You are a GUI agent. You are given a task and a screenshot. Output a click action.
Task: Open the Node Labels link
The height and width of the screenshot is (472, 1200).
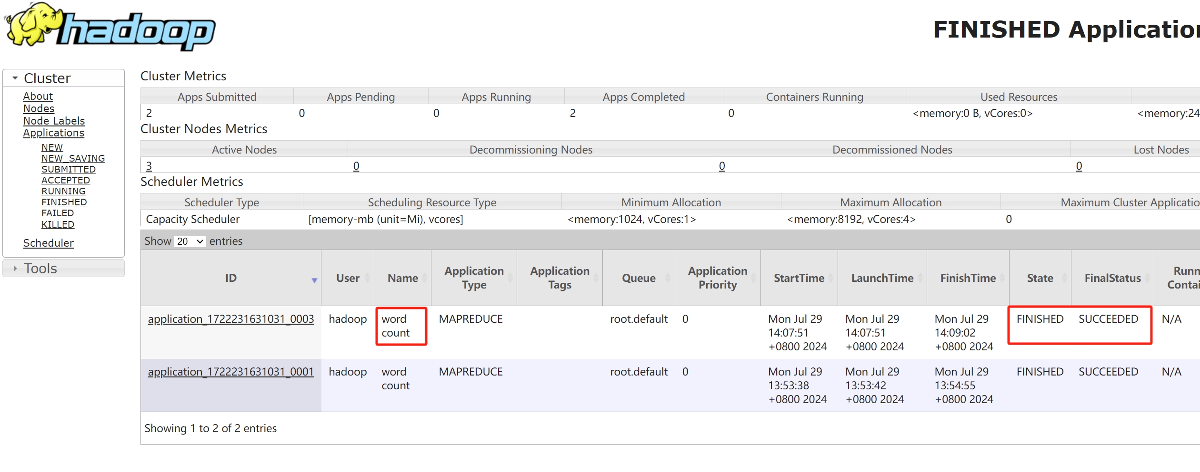coord(54,121)
